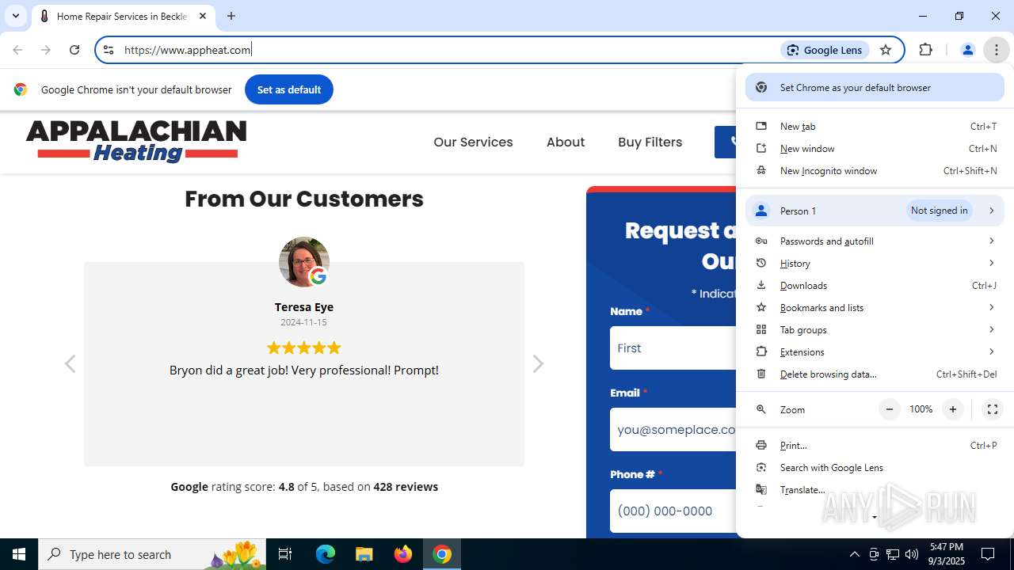
Task: Show hidden system tray icons
Action: point(854,554)
